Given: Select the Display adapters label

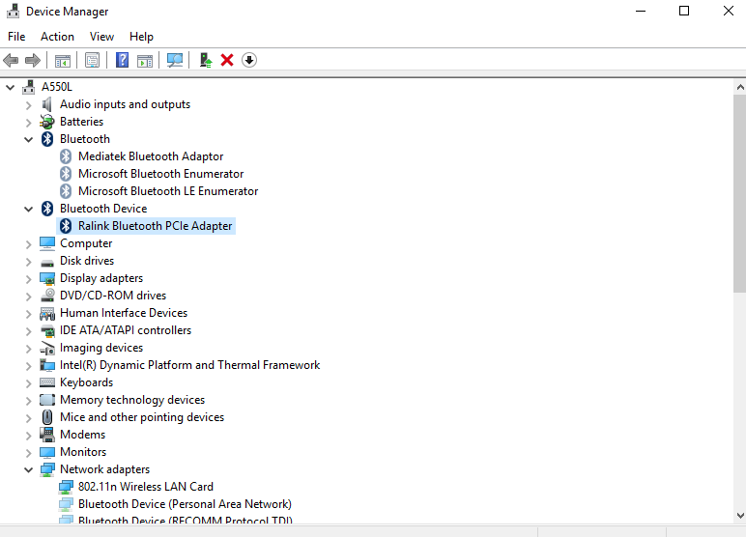Looking at the screenshot, I should coord(101,278).
